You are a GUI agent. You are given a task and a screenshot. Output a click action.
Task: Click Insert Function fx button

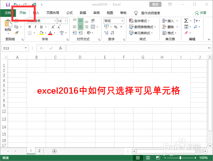click(x=61, y=48)
